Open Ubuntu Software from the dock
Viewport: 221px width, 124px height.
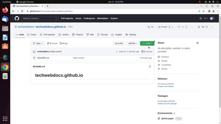(x=5, y=46)
